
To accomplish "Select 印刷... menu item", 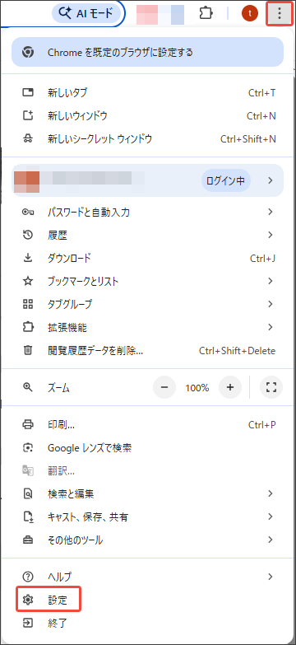I will click(148, 424).
